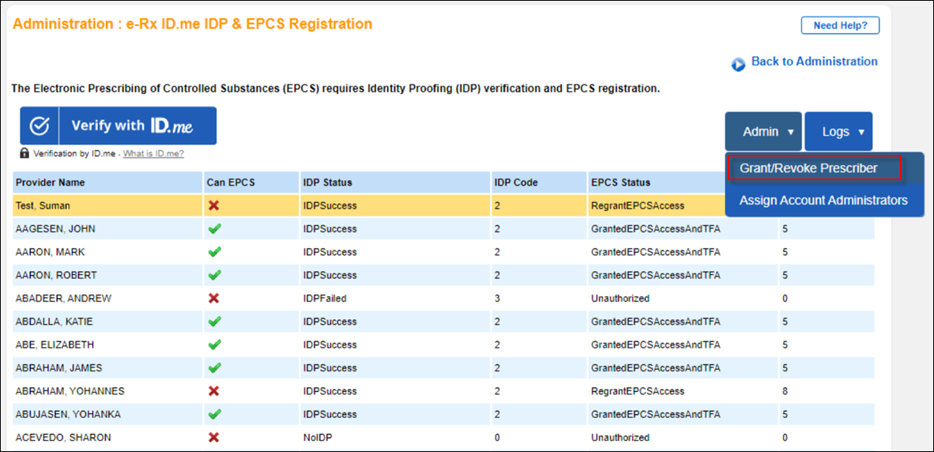Image resolution: width=934 pixels, height=452 pixels.
Task: Expand the Admin dropdown button
Action: [763, 132]
